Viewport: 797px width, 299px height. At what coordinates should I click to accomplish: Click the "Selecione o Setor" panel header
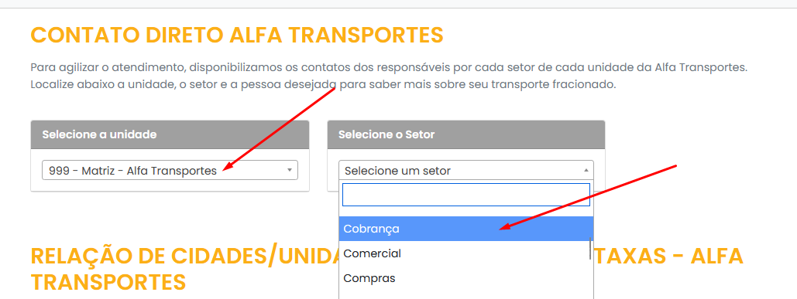466,134
